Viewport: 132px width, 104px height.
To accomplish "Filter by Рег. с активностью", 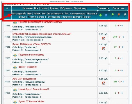I will pyautogui.click(x=75, y=14).
